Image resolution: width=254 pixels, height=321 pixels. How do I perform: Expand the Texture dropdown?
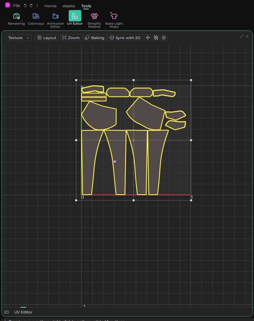(x=18, y=38)
